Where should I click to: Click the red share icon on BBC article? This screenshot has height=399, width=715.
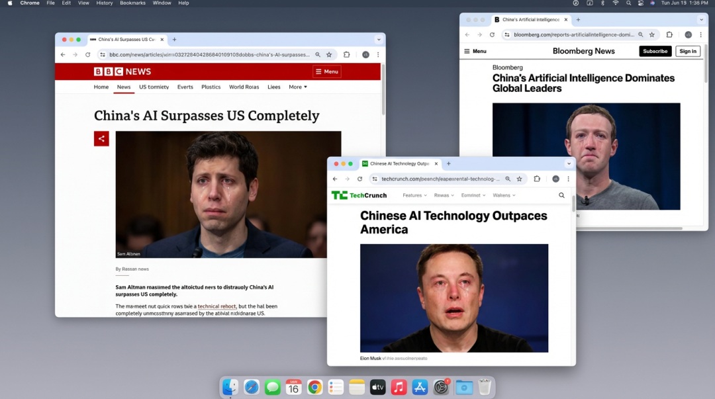click(101, 138)
